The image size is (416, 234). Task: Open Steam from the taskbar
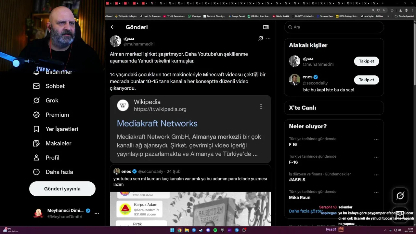(201, 230)
